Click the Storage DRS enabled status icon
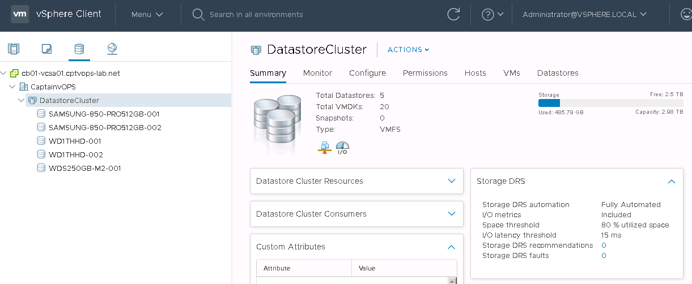This screenshot has height=284, width=692. pos(324,148)
